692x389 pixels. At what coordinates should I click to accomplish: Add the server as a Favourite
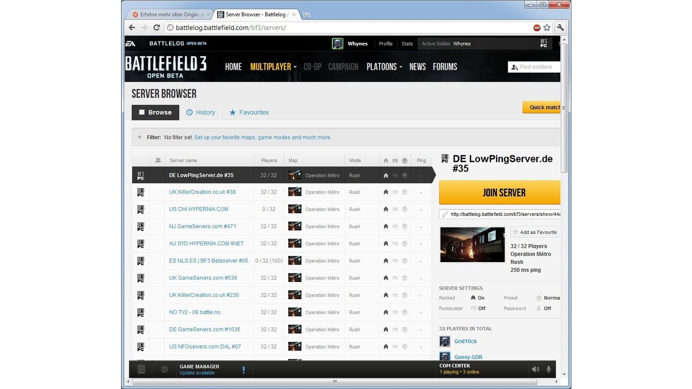535,232
